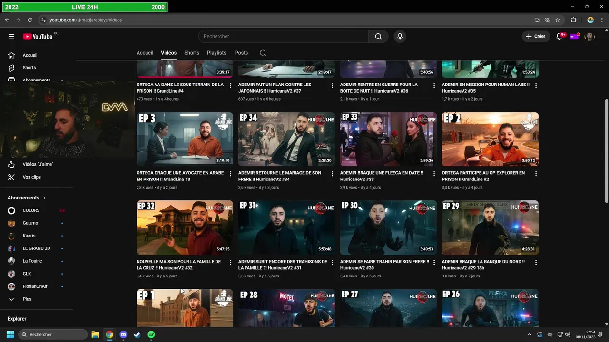609x342 pixels.
Task: Play the EP 33 Fleeca date thumbnail
Action: [x=388, y=139]
